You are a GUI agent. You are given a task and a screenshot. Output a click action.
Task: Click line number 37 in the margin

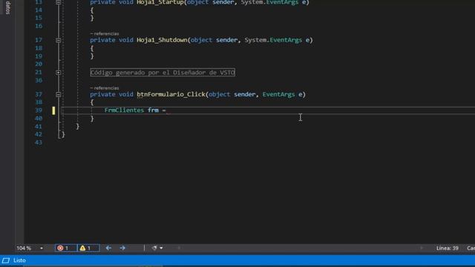pyautogui.click(x=39, y=94)
